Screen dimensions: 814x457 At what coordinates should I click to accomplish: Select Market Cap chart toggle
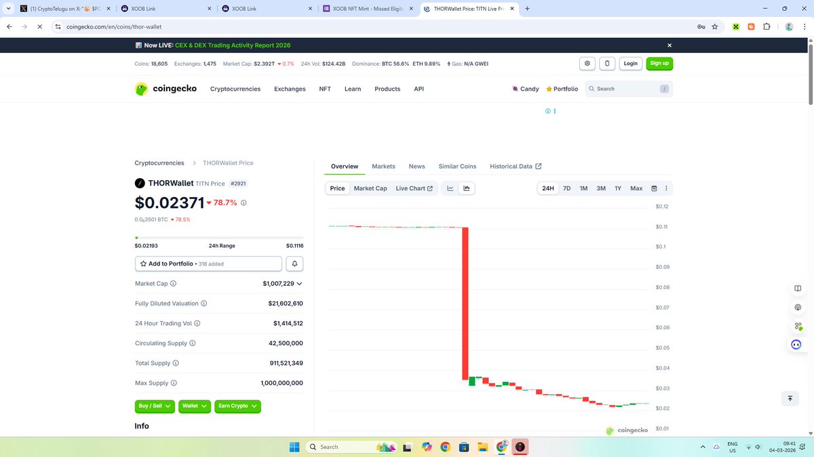[370, 188]
